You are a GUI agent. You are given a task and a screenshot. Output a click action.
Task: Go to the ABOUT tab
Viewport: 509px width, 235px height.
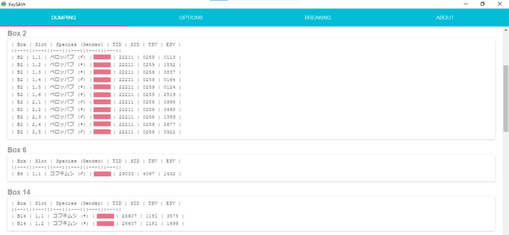[445, 17]
